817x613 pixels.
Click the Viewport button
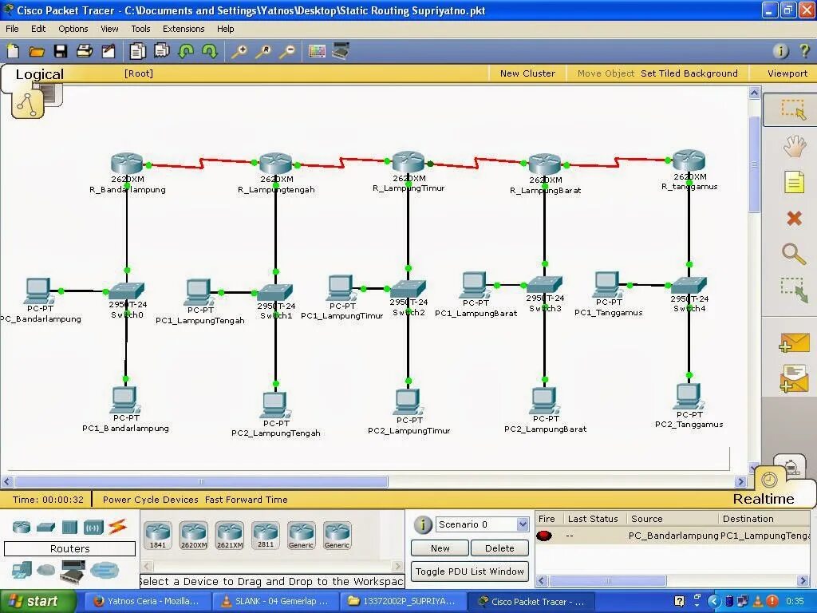(x=787, y=73)
